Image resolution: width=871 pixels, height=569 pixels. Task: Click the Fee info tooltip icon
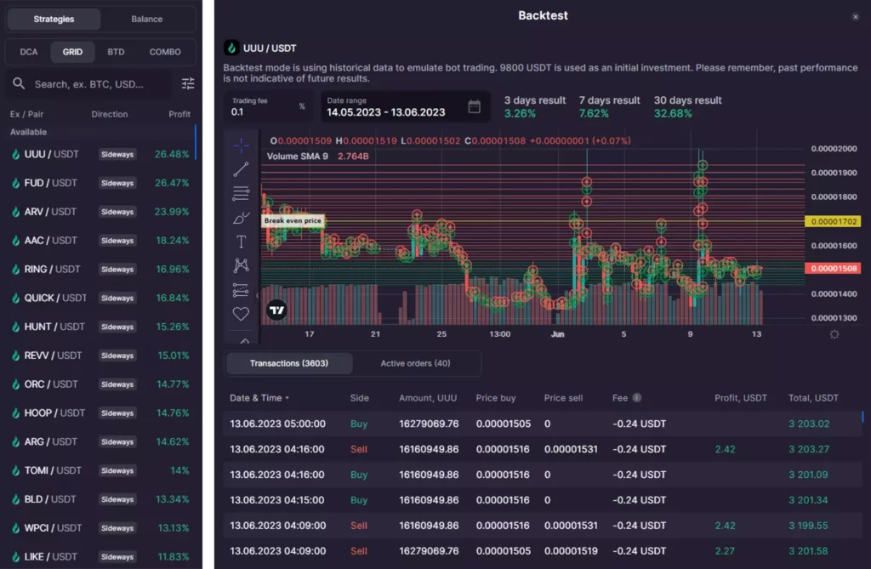pyautogui.click(x=637, y=397)
